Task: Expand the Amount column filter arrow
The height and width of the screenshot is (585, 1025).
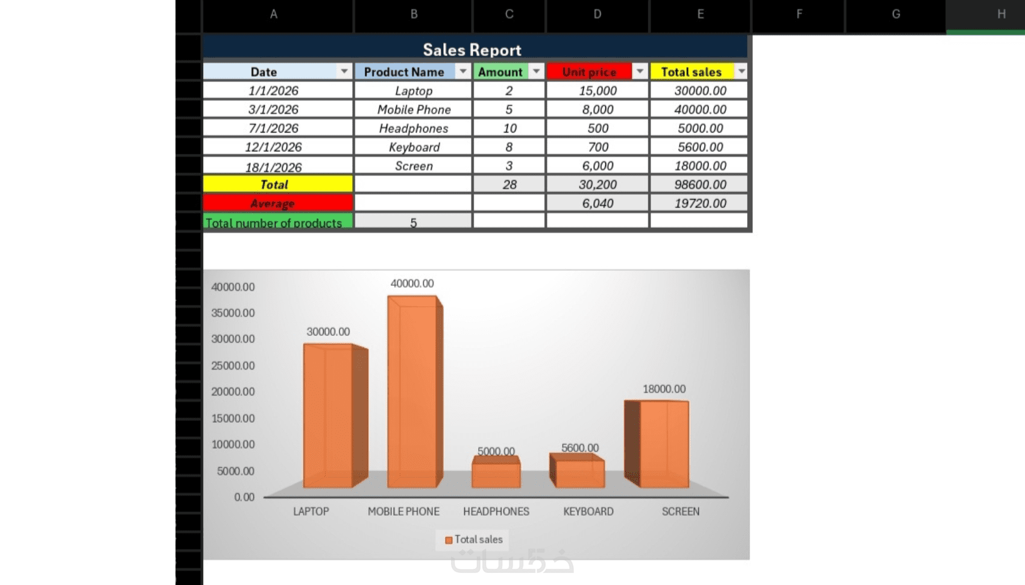Action: (536, 71)
